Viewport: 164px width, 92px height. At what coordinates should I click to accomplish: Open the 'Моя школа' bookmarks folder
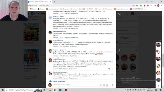pos(108,9)
